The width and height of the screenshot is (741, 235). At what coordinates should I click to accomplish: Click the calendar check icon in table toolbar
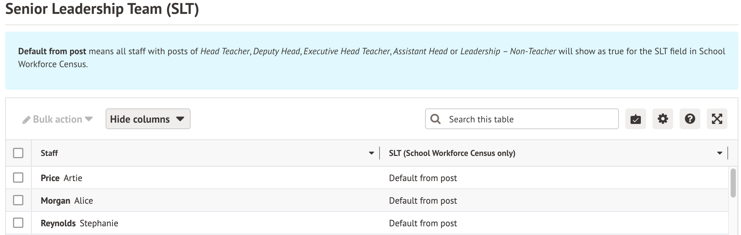635,119
